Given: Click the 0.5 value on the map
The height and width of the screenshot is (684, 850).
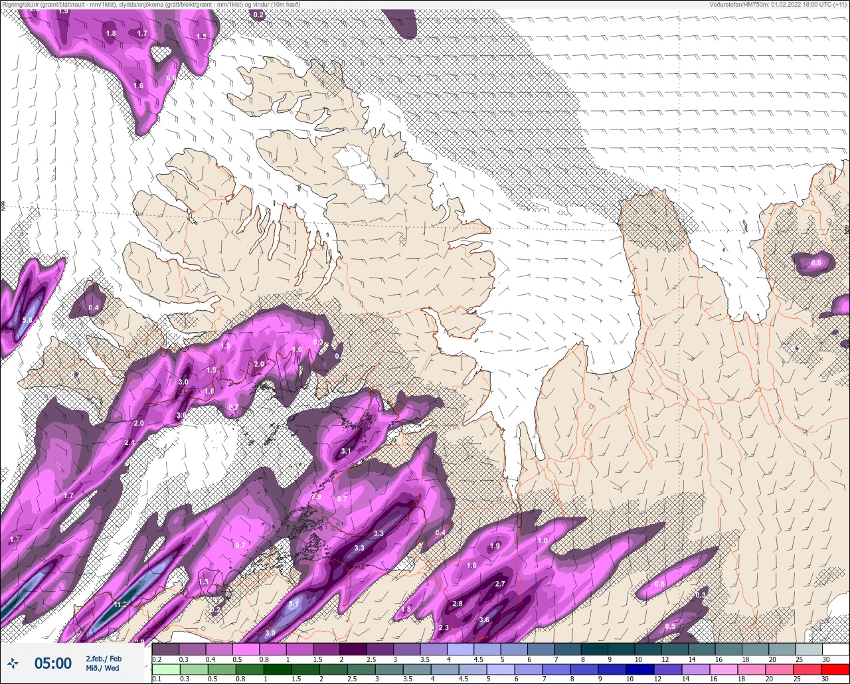Looking at the screenshot, I should click(x=670, y=626).
